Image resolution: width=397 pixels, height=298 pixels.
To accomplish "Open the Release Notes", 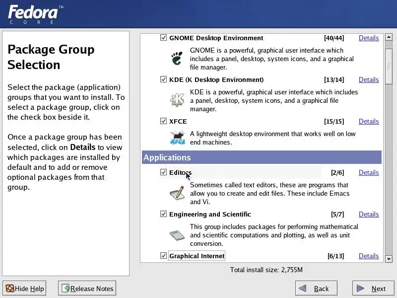I will pyautogui.click(x=87, y=289).
